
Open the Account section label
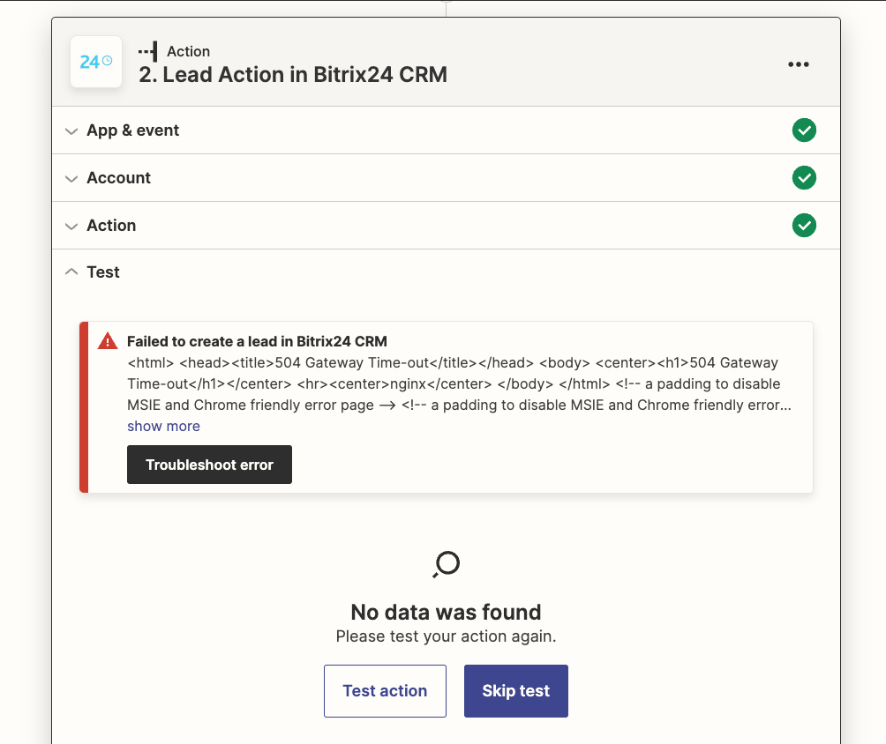pyautogui.click(x=118, y=178)
